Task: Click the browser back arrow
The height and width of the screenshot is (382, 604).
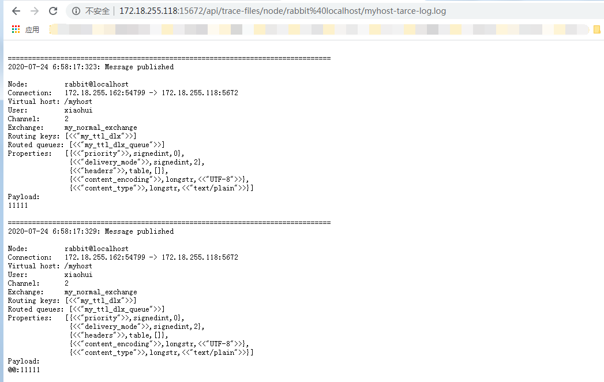Action: [16, 11]
